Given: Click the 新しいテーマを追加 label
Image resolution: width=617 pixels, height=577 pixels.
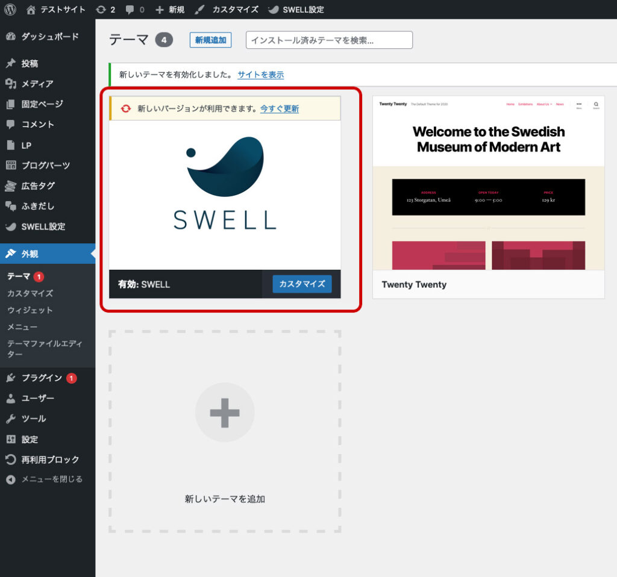Looking at the screenshot, I should (225, 499).
